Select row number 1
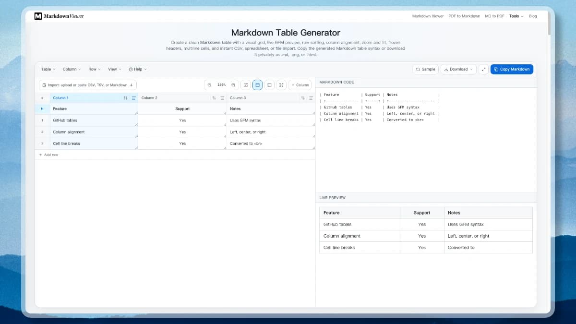This screenshot has height=324, width=576. click(42, 120)
